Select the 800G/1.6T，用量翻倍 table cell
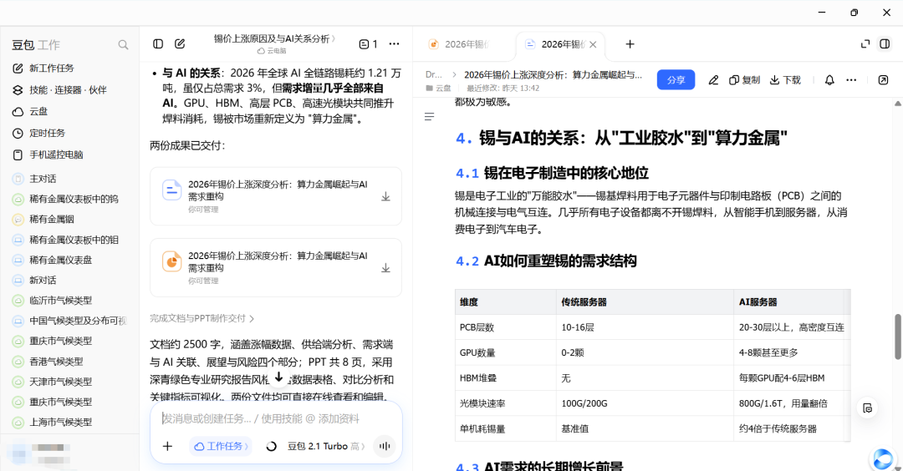This screenshot has width=903, height=471. (x=791, y=403)
